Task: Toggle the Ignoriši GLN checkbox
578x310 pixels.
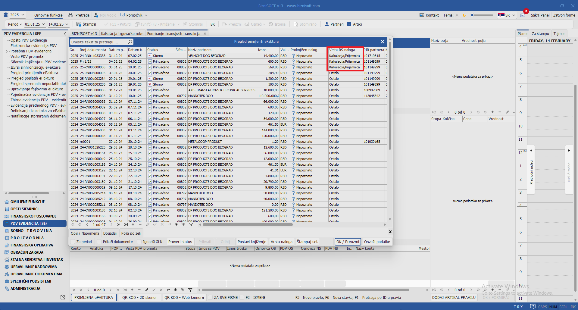Action: click(139, 242)
